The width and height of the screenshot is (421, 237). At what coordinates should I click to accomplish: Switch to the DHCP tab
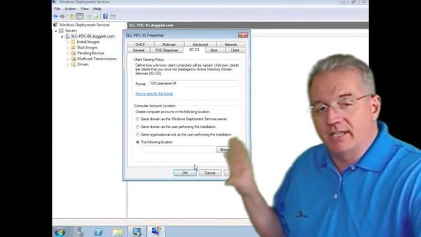tap(140, 45)
